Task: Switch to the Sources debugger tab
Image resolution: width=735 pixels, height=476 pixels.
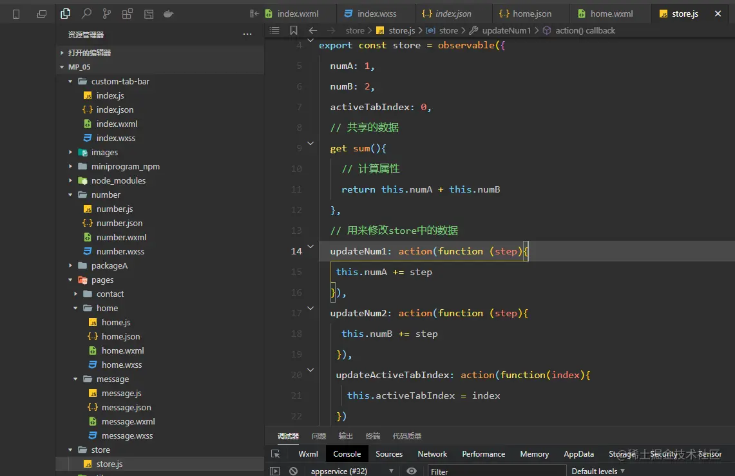Action: pyautogui.click(x=389, y=454)
